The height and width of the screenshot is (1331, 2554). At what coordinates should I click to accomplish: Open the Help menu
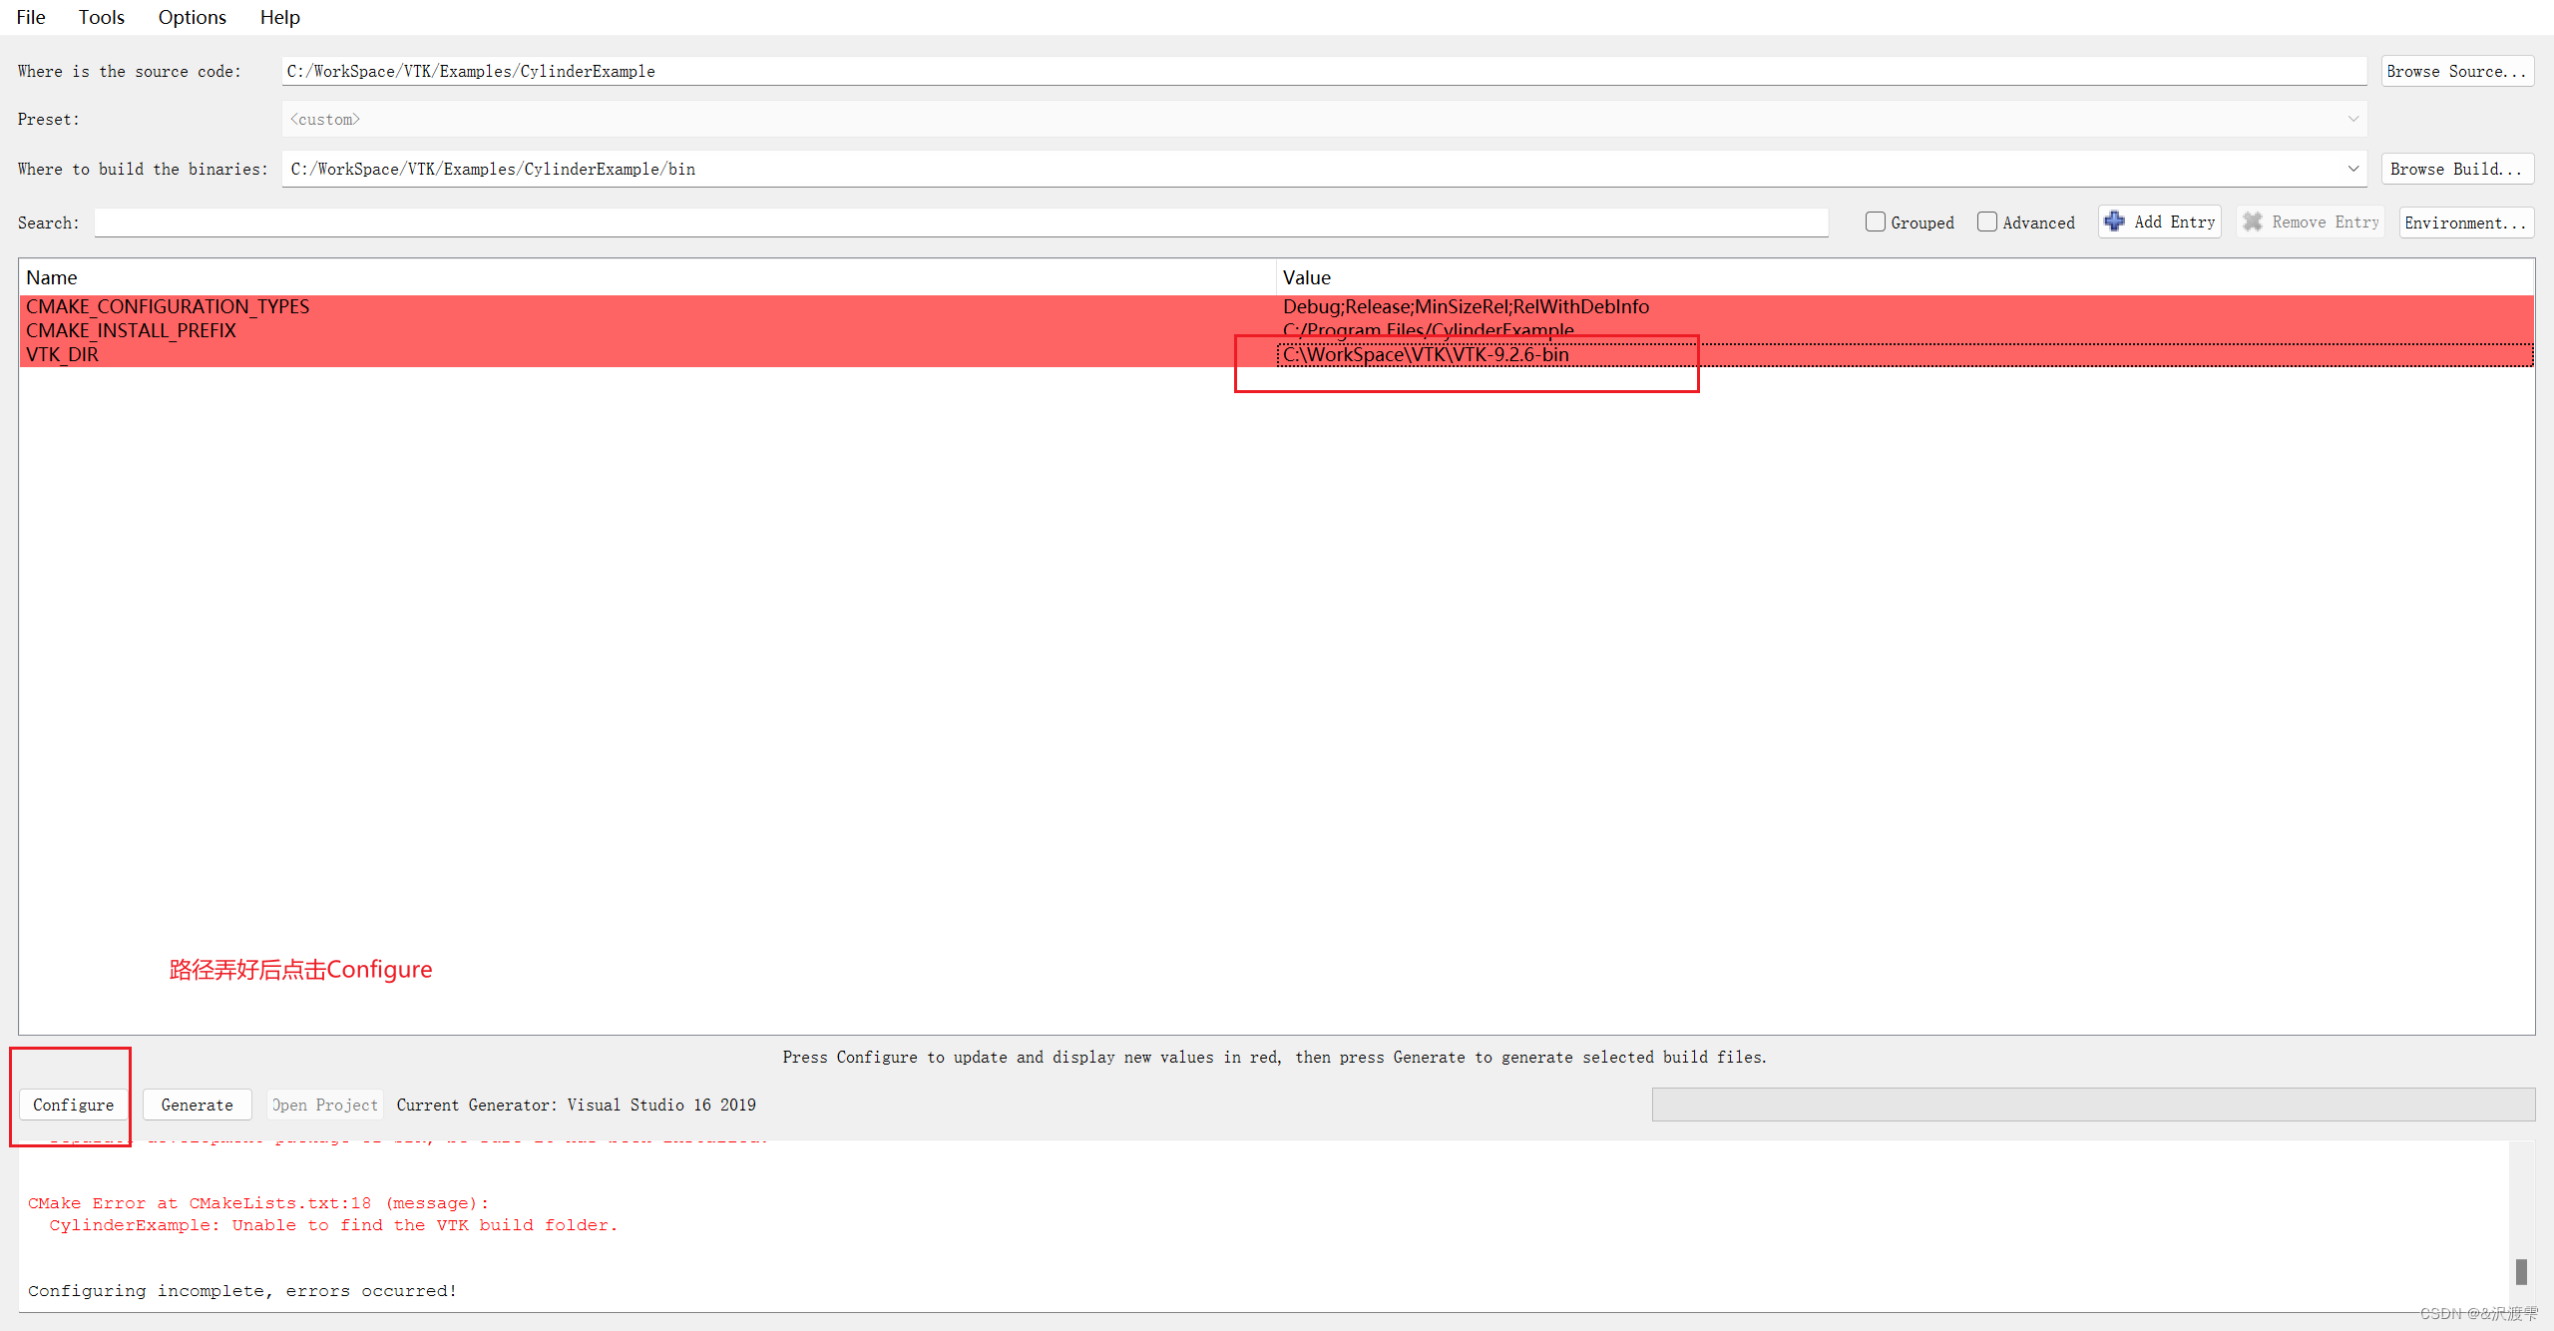(x=278, y=17)
